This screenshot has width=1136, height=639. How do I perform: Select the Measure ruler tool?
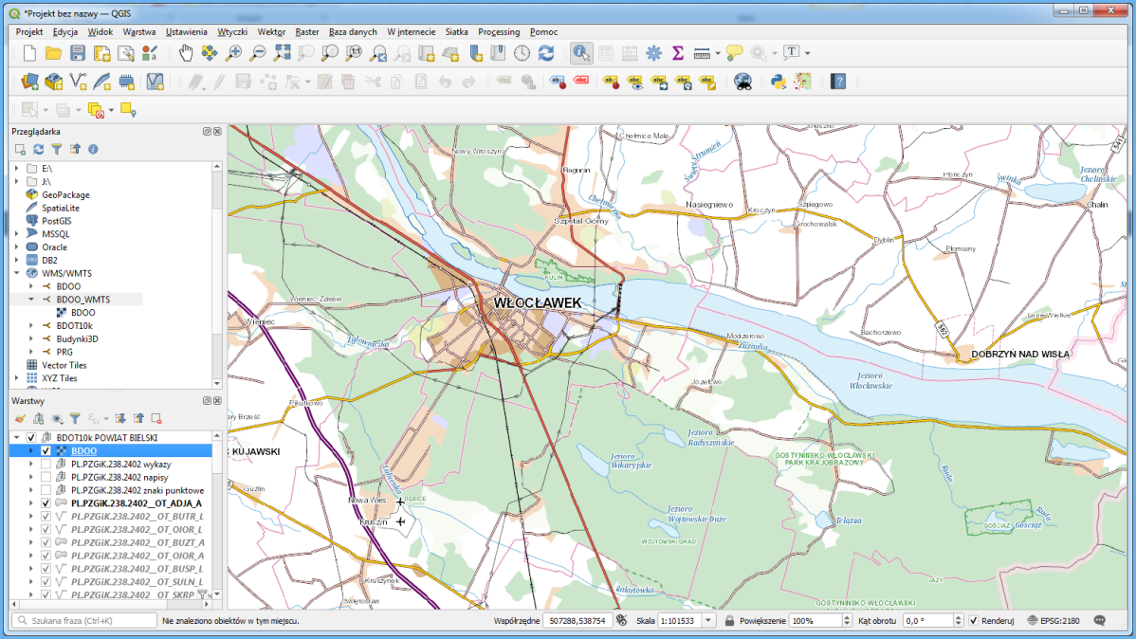pos(702,53)
